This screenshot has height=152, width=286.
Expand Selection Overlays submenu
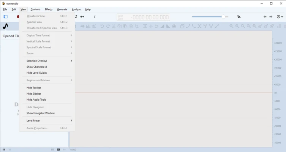[47, 61]
